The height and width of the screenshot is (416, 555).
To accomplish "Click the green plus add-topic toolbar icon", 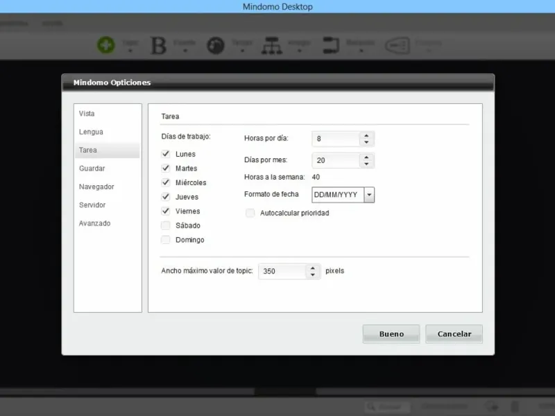I will (x=106, y=45).
